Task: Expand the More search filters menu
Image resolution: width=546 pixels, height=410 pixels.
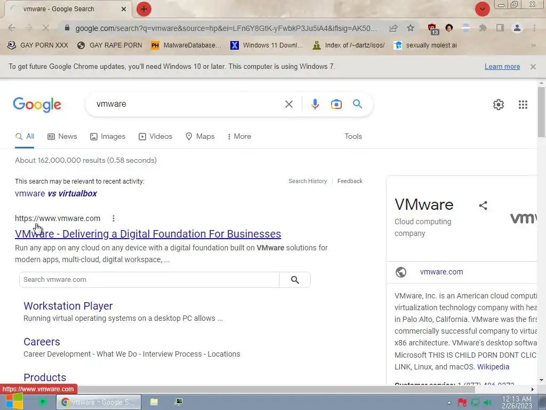Action: pyautogui.click(x=239, y=136)
